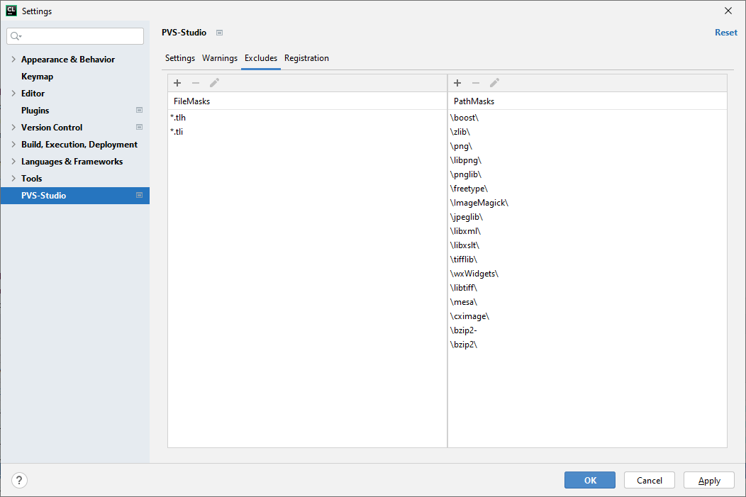The height and width of the screenshot is (497, 746).
Task: Remove the selected FileMasks entry
Action: click(196, 83)
